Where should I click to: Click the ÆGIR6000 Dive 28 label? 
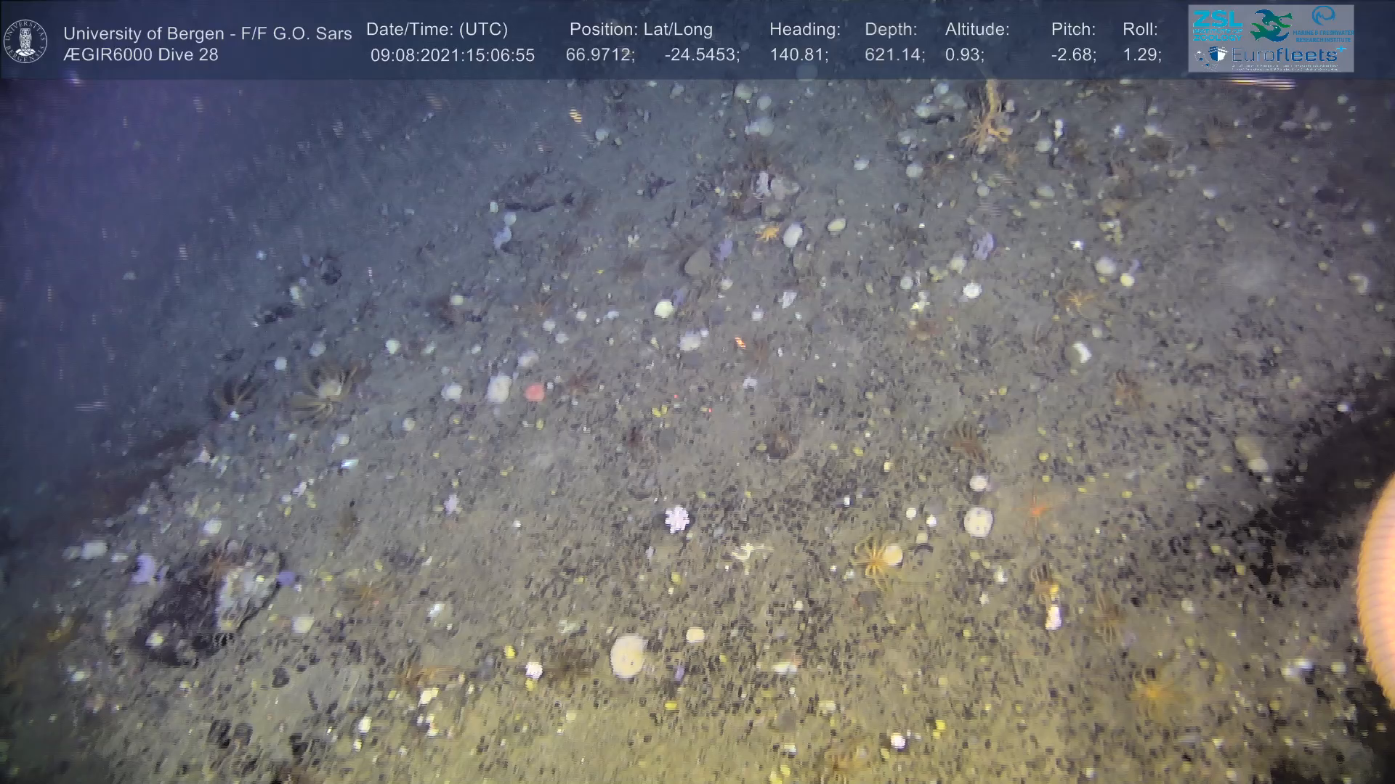click(141, 55)
